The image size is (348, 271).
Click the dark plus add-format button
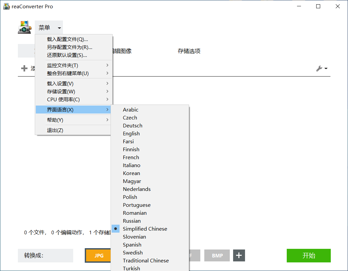pos(239,255)
